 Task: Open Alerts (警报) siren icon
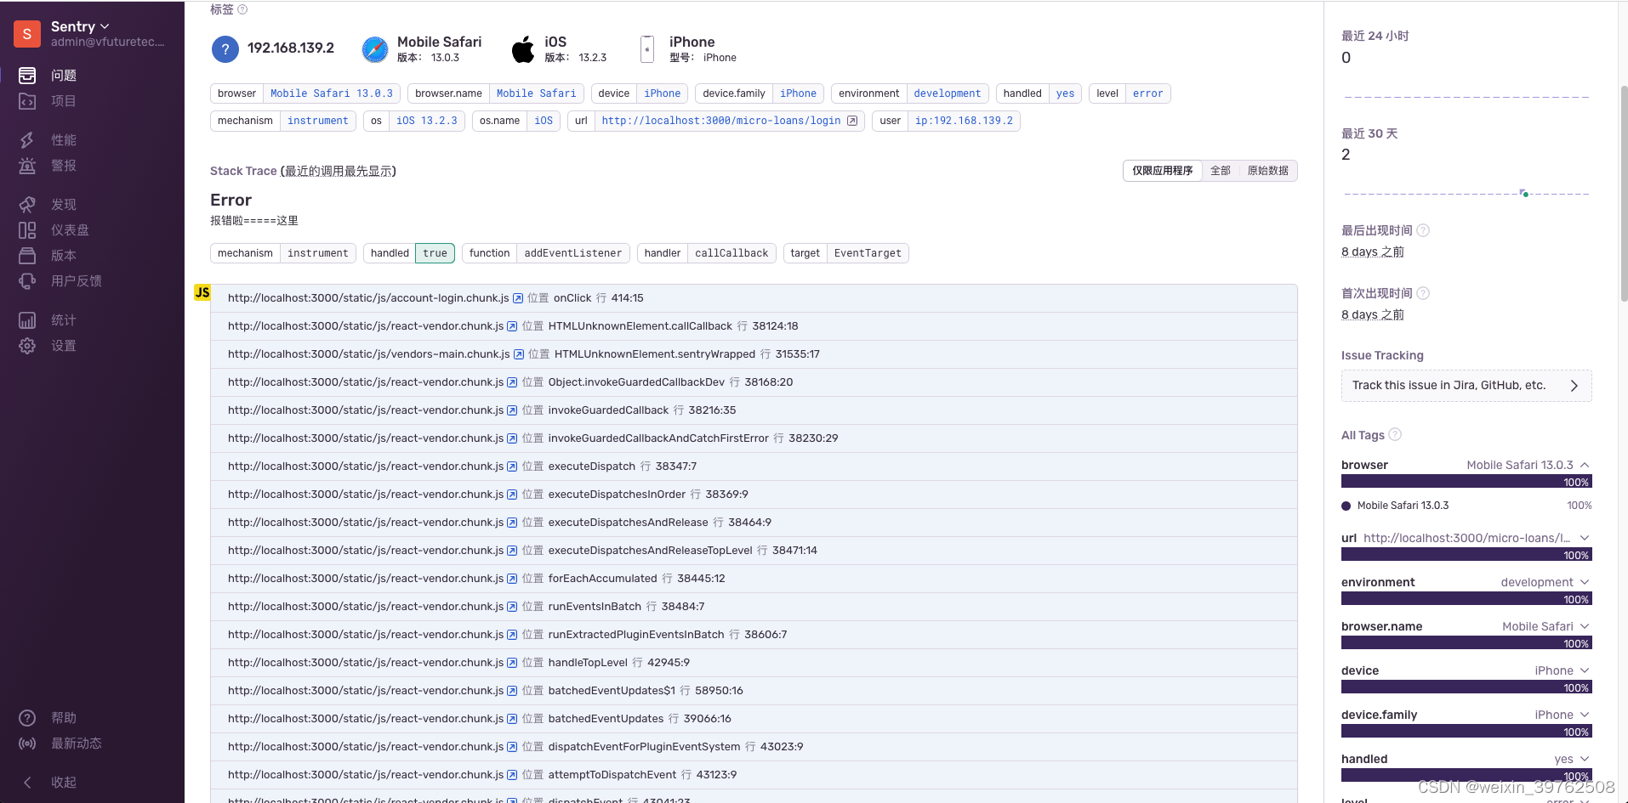tap(27, 166)
